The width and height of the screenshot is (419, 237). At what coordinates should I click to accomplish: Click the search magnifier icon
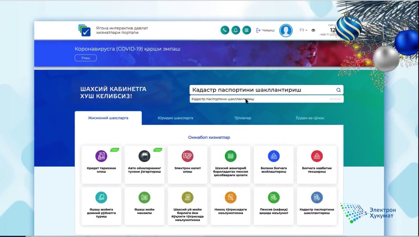338,90
